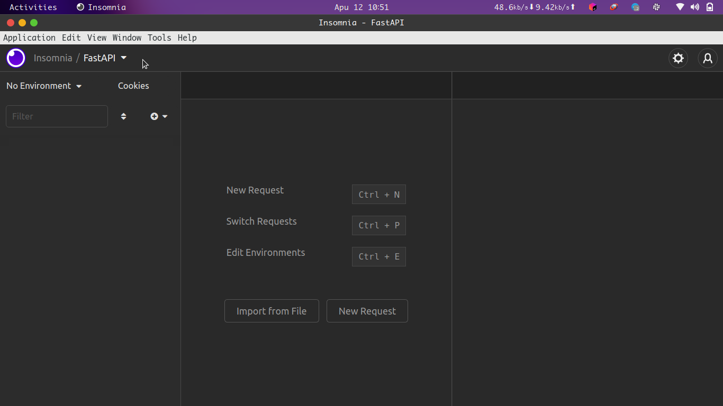Open the Insomnia app menu in top bar
Viewport: 723px width, 406px height.
point(101,7)
